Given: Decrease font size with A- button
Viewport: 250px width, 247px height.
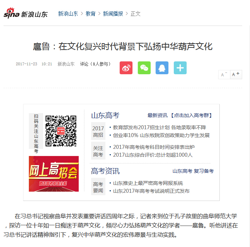Looking at the screenshot, I should click(x=224, y=75).
